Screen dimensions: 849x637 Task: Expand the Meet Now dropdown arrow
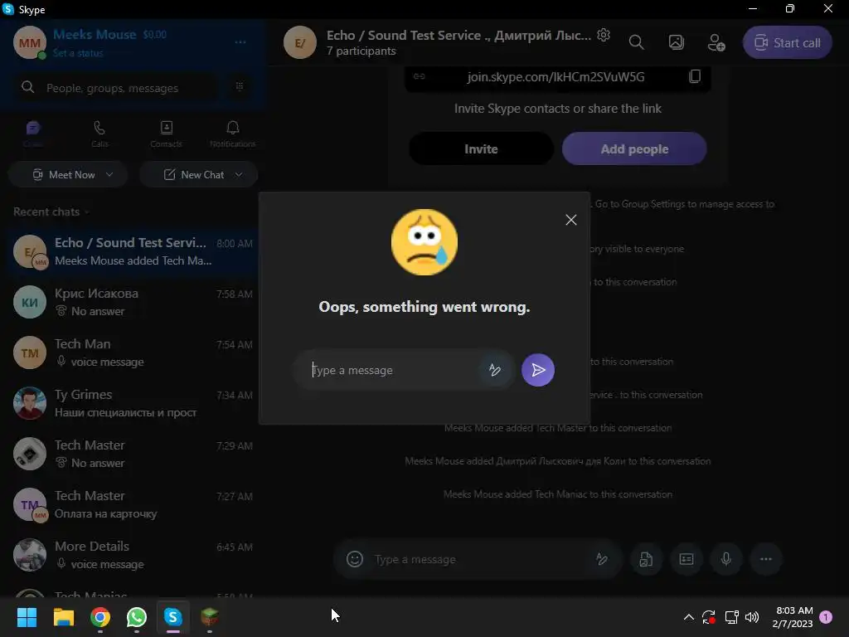tap(109, 174)
